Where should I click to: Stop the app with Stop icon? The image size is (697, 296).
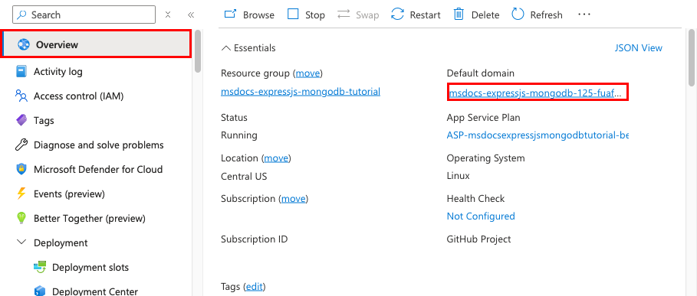[293, 15]
